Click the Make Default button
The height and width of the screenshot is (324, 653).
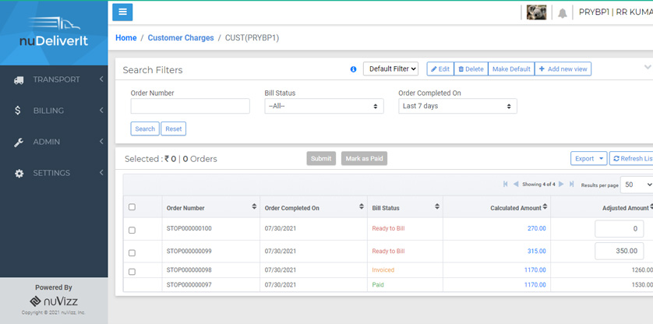(511, 69)
